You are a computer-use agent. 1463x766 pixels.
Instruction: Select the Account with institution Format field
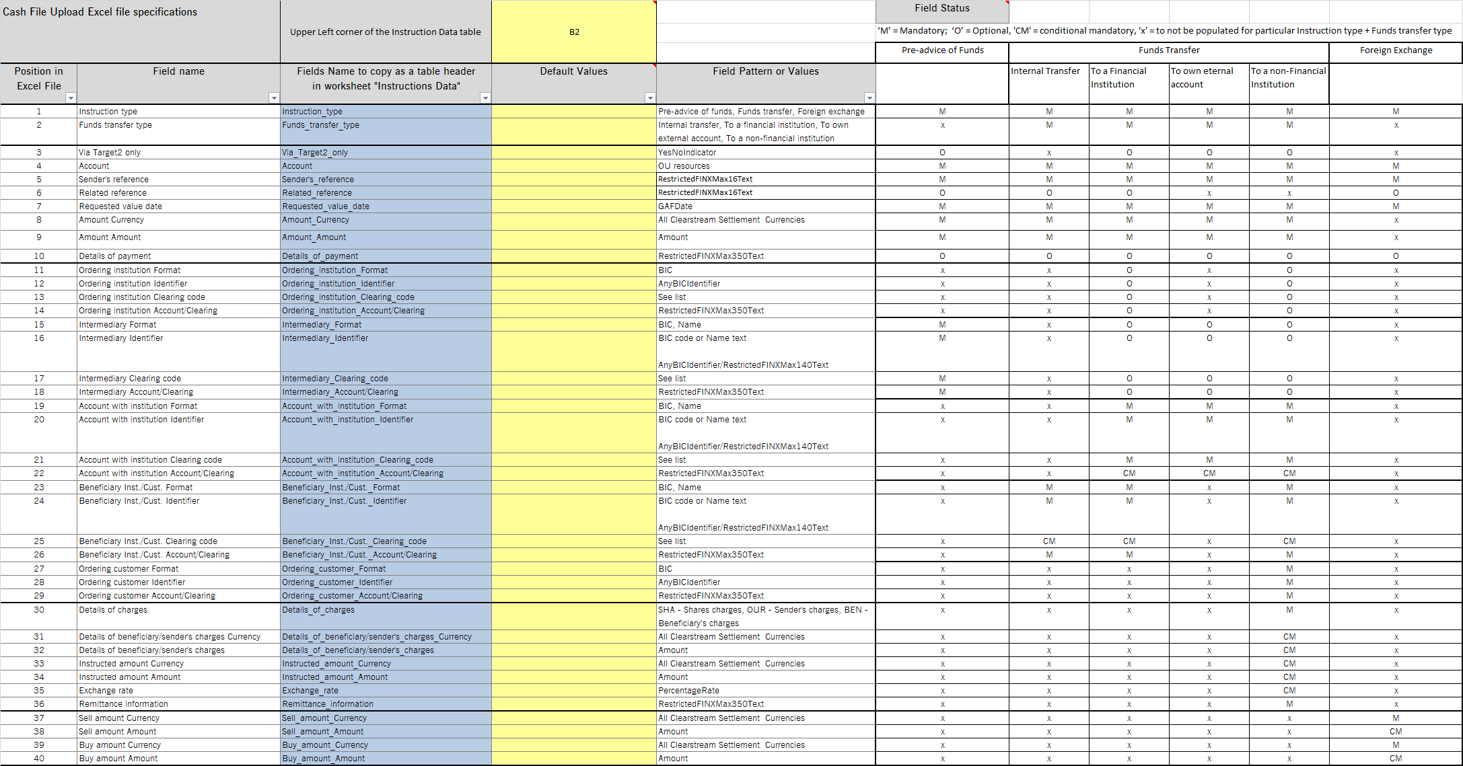(178, 406)
